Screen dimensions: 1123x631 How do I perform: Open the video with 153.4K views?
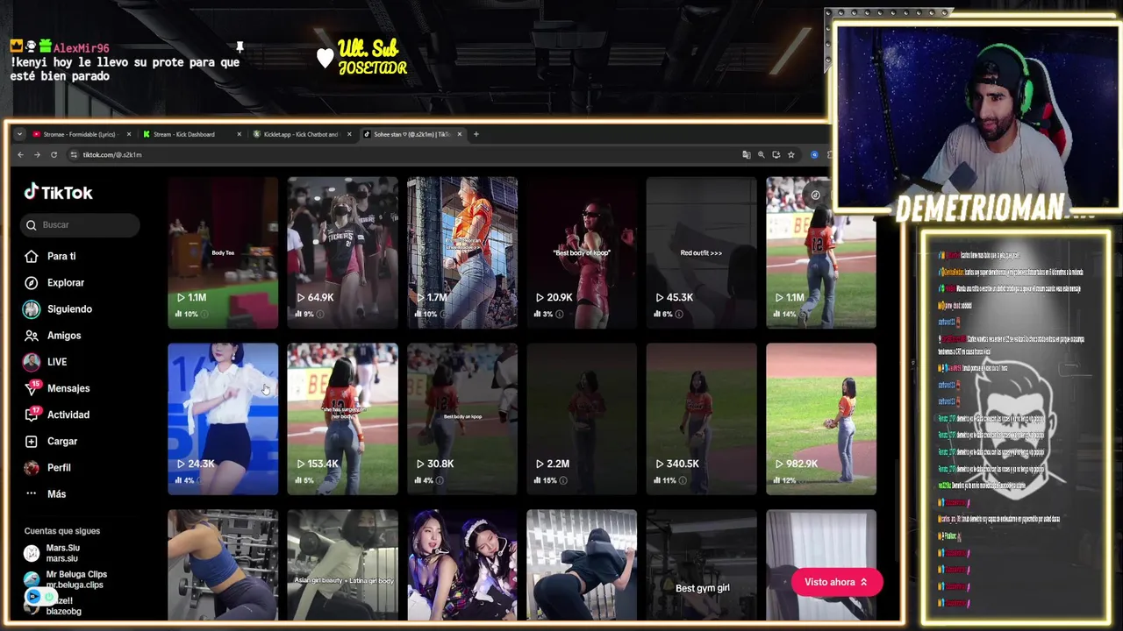click(x=342, y=419)
